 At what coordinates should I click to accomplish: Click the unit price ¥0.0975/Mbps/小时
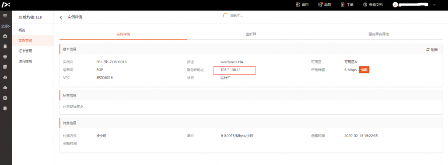coord(237,136)
